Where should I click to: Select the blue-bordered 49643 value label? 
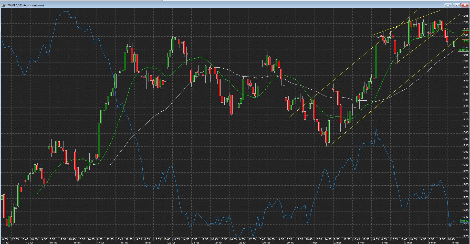pyautogui.click(x=465, y=221)
